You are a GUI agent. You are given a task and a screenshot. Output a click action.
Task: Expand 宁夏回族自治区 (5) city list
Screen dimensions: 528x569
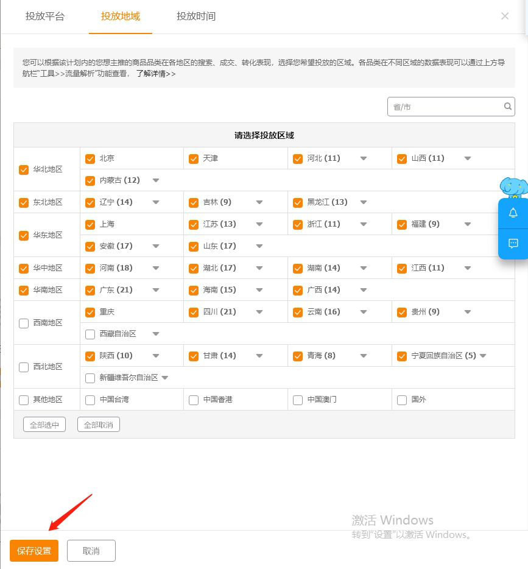pyautogui.click(x=483, y=356)
